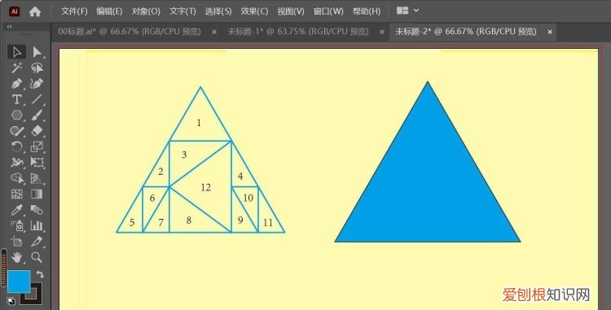Click the number 11 label in triangle

click(x=268, y=223)
